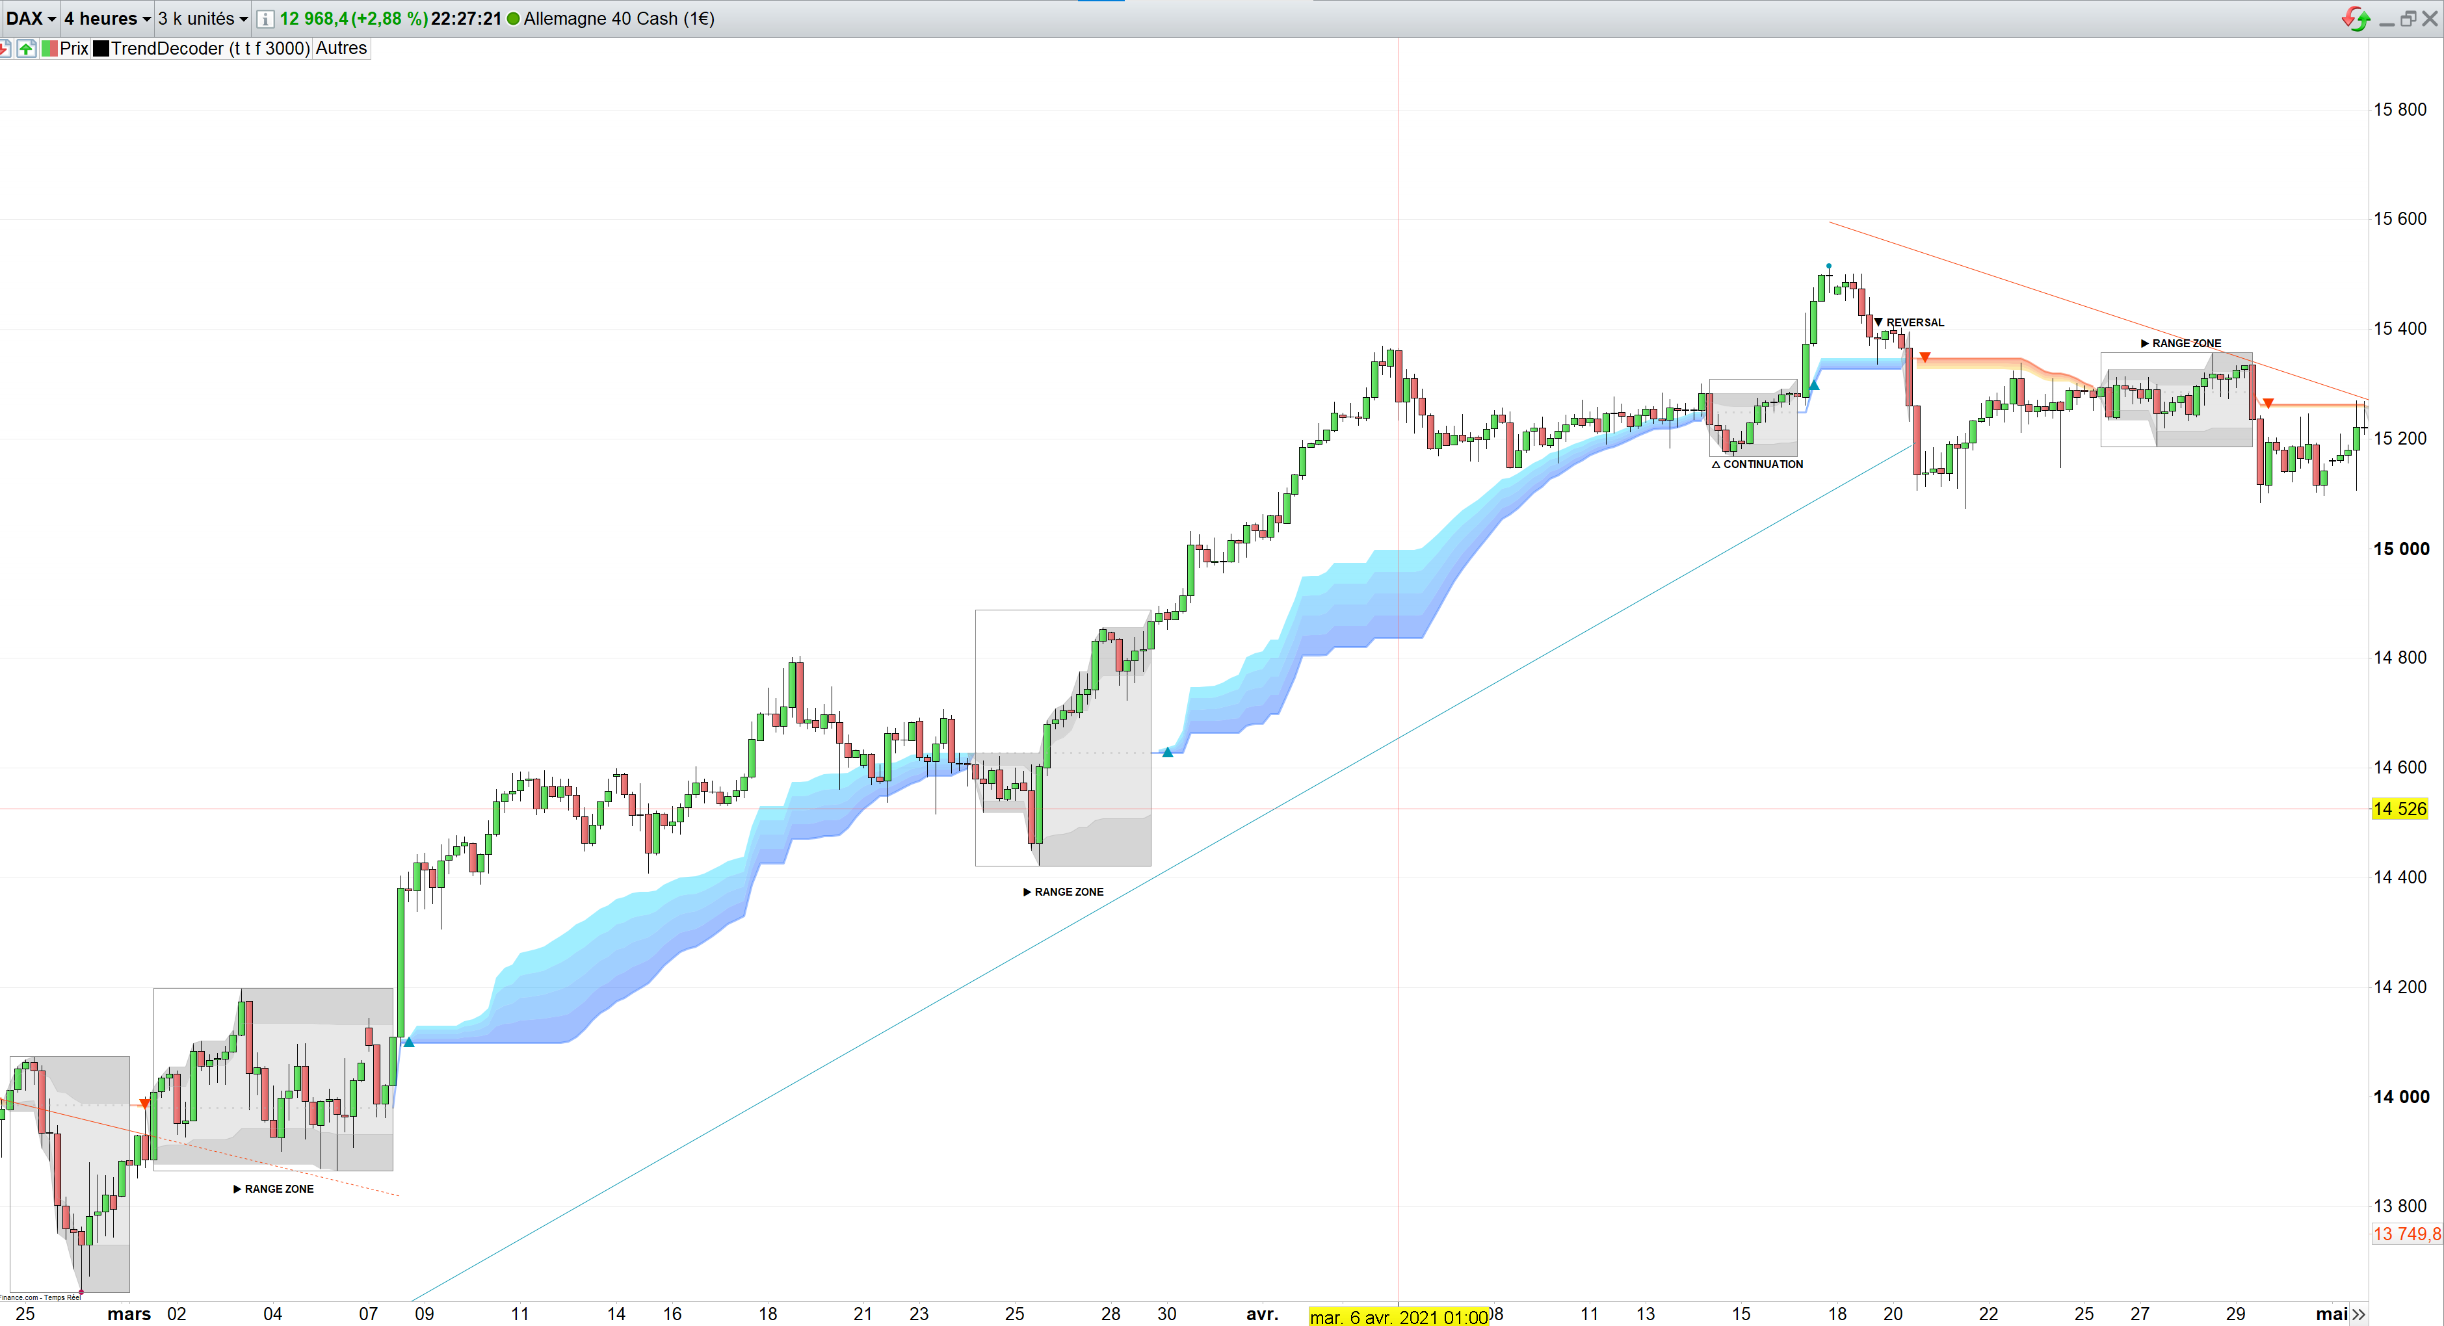Click the red-green buy/sell arrows icon
Image resolution: width=2444 pixels, height=1326 pixels.
pyautogui.click(x=2355, y=18)
